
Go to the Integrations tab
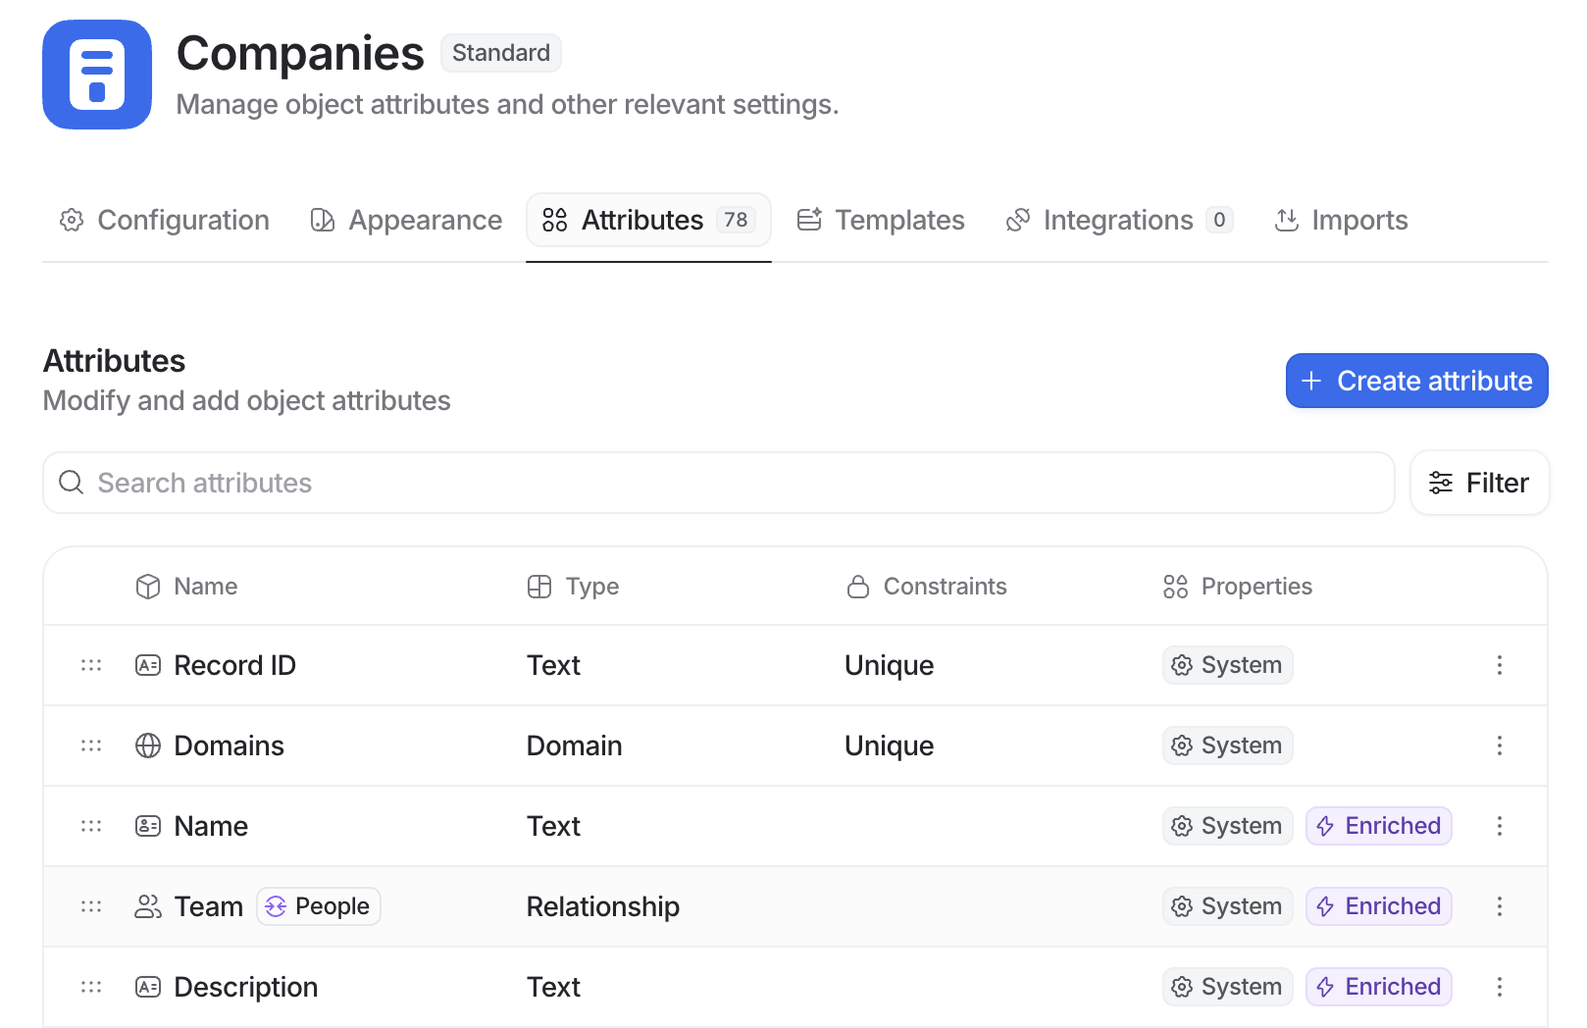click(1119, 220)
